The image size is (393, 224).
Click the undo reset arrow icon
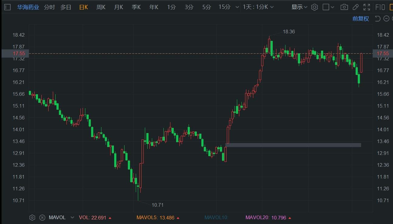point(378,19)
